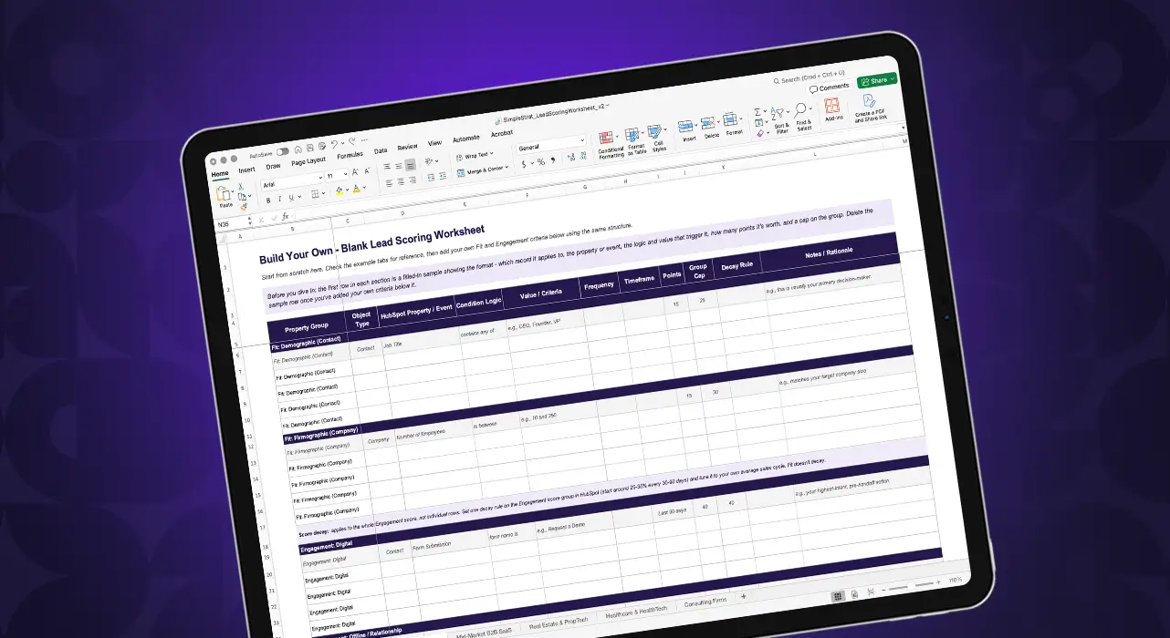Click the Home icon in quick access toolbar
Image resolution: width=1170 pixels, height=638 pixels.
coord(298,149)
